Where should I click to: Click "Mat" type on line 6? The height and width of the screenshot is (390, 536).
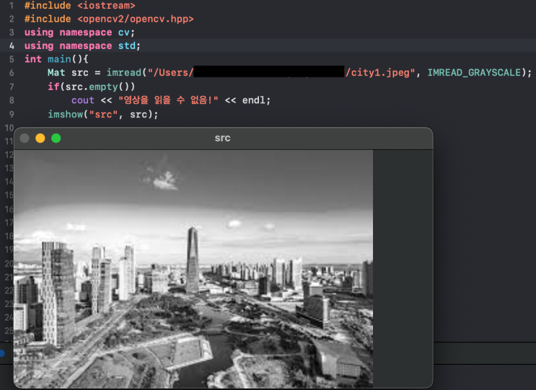(56, 72)
